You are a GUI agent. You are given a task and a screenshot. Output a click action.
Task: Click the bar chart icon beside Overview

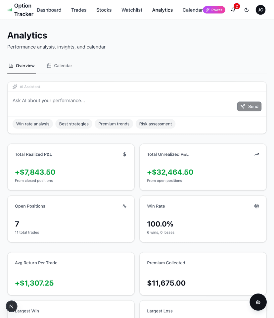(10, 66)
